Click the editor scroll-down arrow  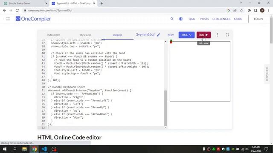166,127
